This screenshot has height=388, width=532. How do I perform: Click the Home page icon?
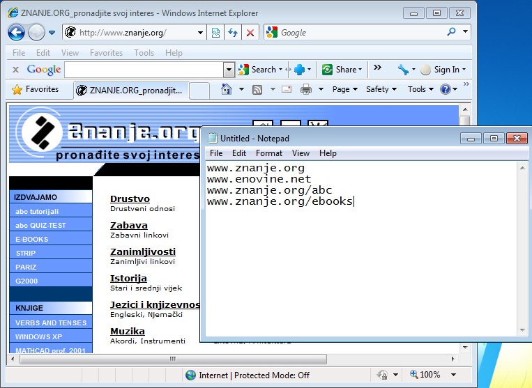point(226,89)
